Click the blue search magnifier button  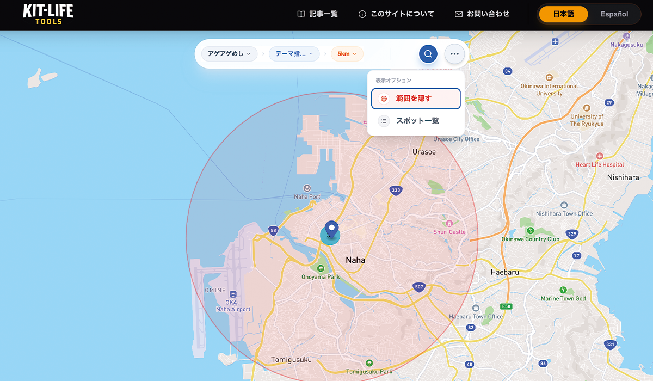[x=428, y=54]
